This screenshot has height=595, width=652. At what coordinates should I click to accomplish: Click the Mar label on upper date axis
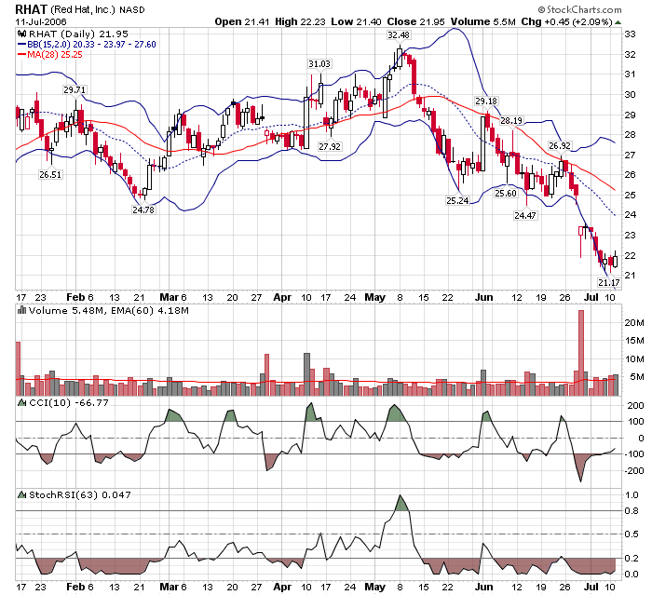tap(170, 297)
